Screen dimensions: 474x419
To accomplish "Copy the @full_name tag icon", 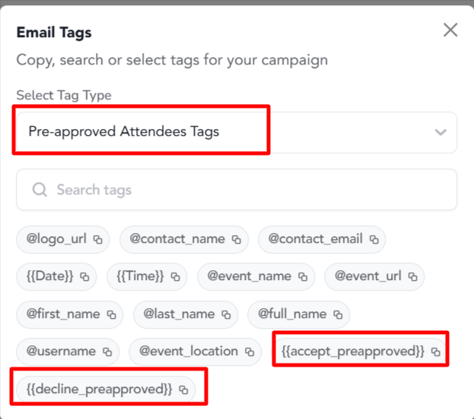I will [338, 314].
